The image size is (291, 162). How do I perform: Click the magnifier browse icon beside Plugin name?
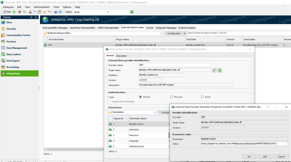(x=214, y=70)
